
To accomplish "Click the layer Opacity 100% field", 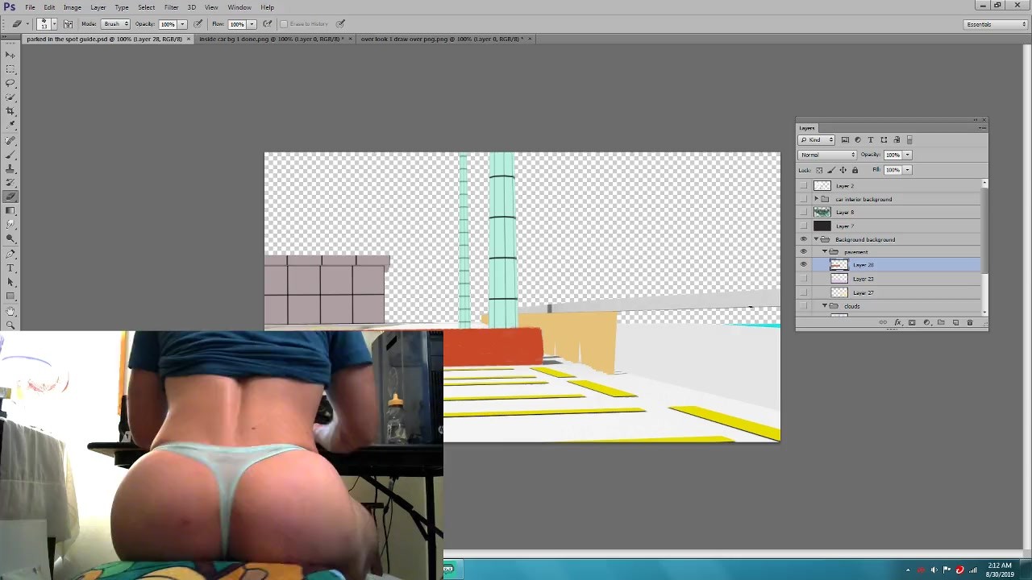I will tap(893, 155).
